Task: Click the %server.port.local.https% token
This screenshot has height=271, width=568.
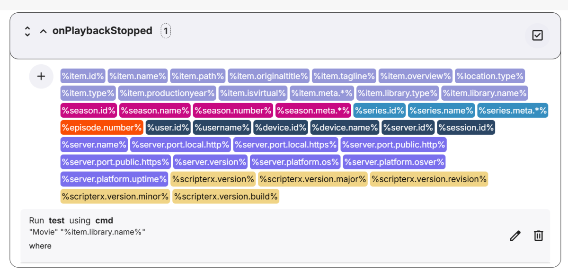Action: tap(285, 144)
